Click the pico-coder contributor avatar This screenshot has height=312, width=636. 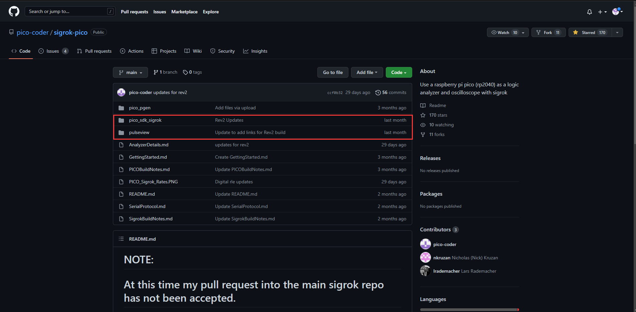tap(426, 244)
